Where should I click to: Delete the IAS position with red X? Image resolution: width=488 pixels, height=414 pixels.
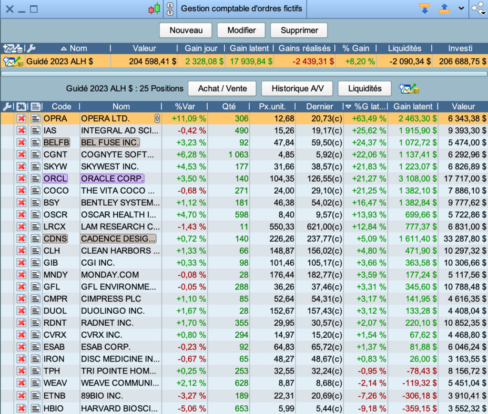tap(21, 131)
